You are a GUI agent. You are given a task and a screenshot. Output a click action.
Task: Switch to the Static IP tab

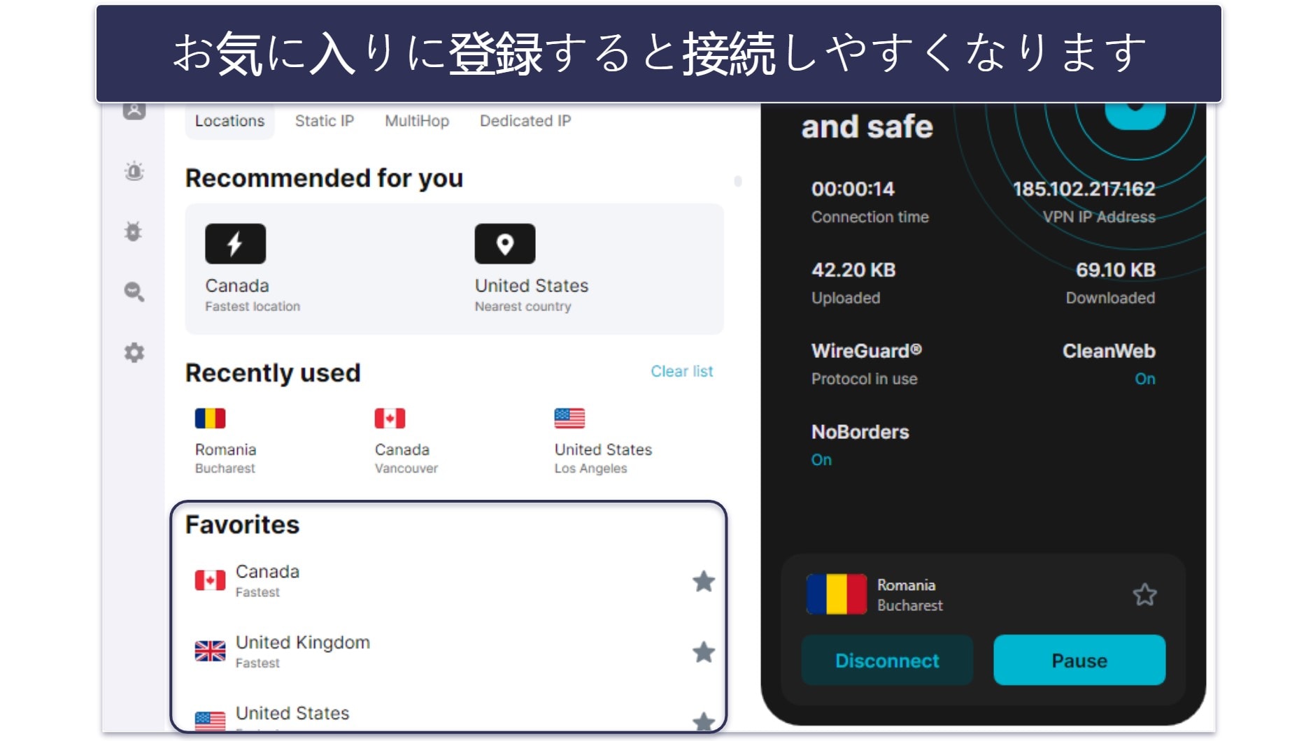point(325,121)
